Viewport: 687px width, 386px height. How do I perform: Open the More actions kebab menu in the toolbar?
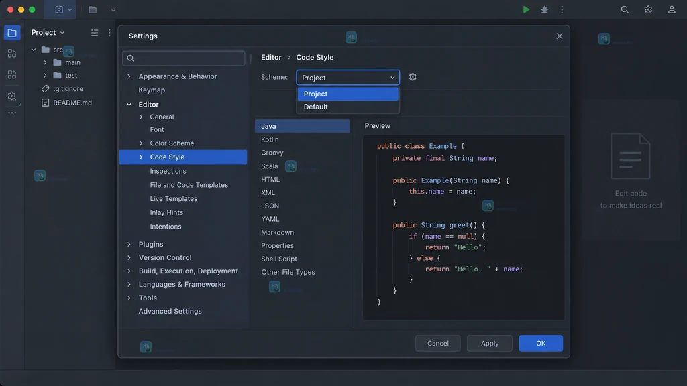click(x=562, y=9)
